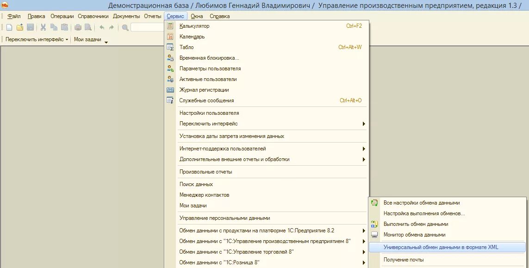Select Журнал регистрации menu text

pos(204,90)
